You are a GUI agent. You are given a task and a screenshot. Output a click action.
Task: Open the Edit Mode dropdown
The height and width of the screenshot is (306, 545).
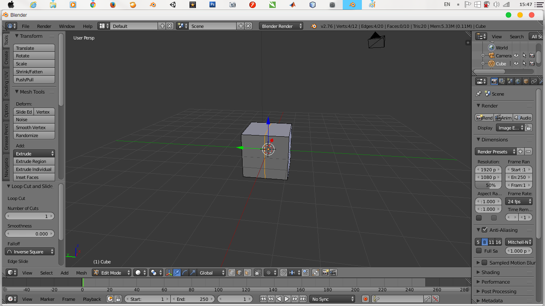tap(111, 273)
